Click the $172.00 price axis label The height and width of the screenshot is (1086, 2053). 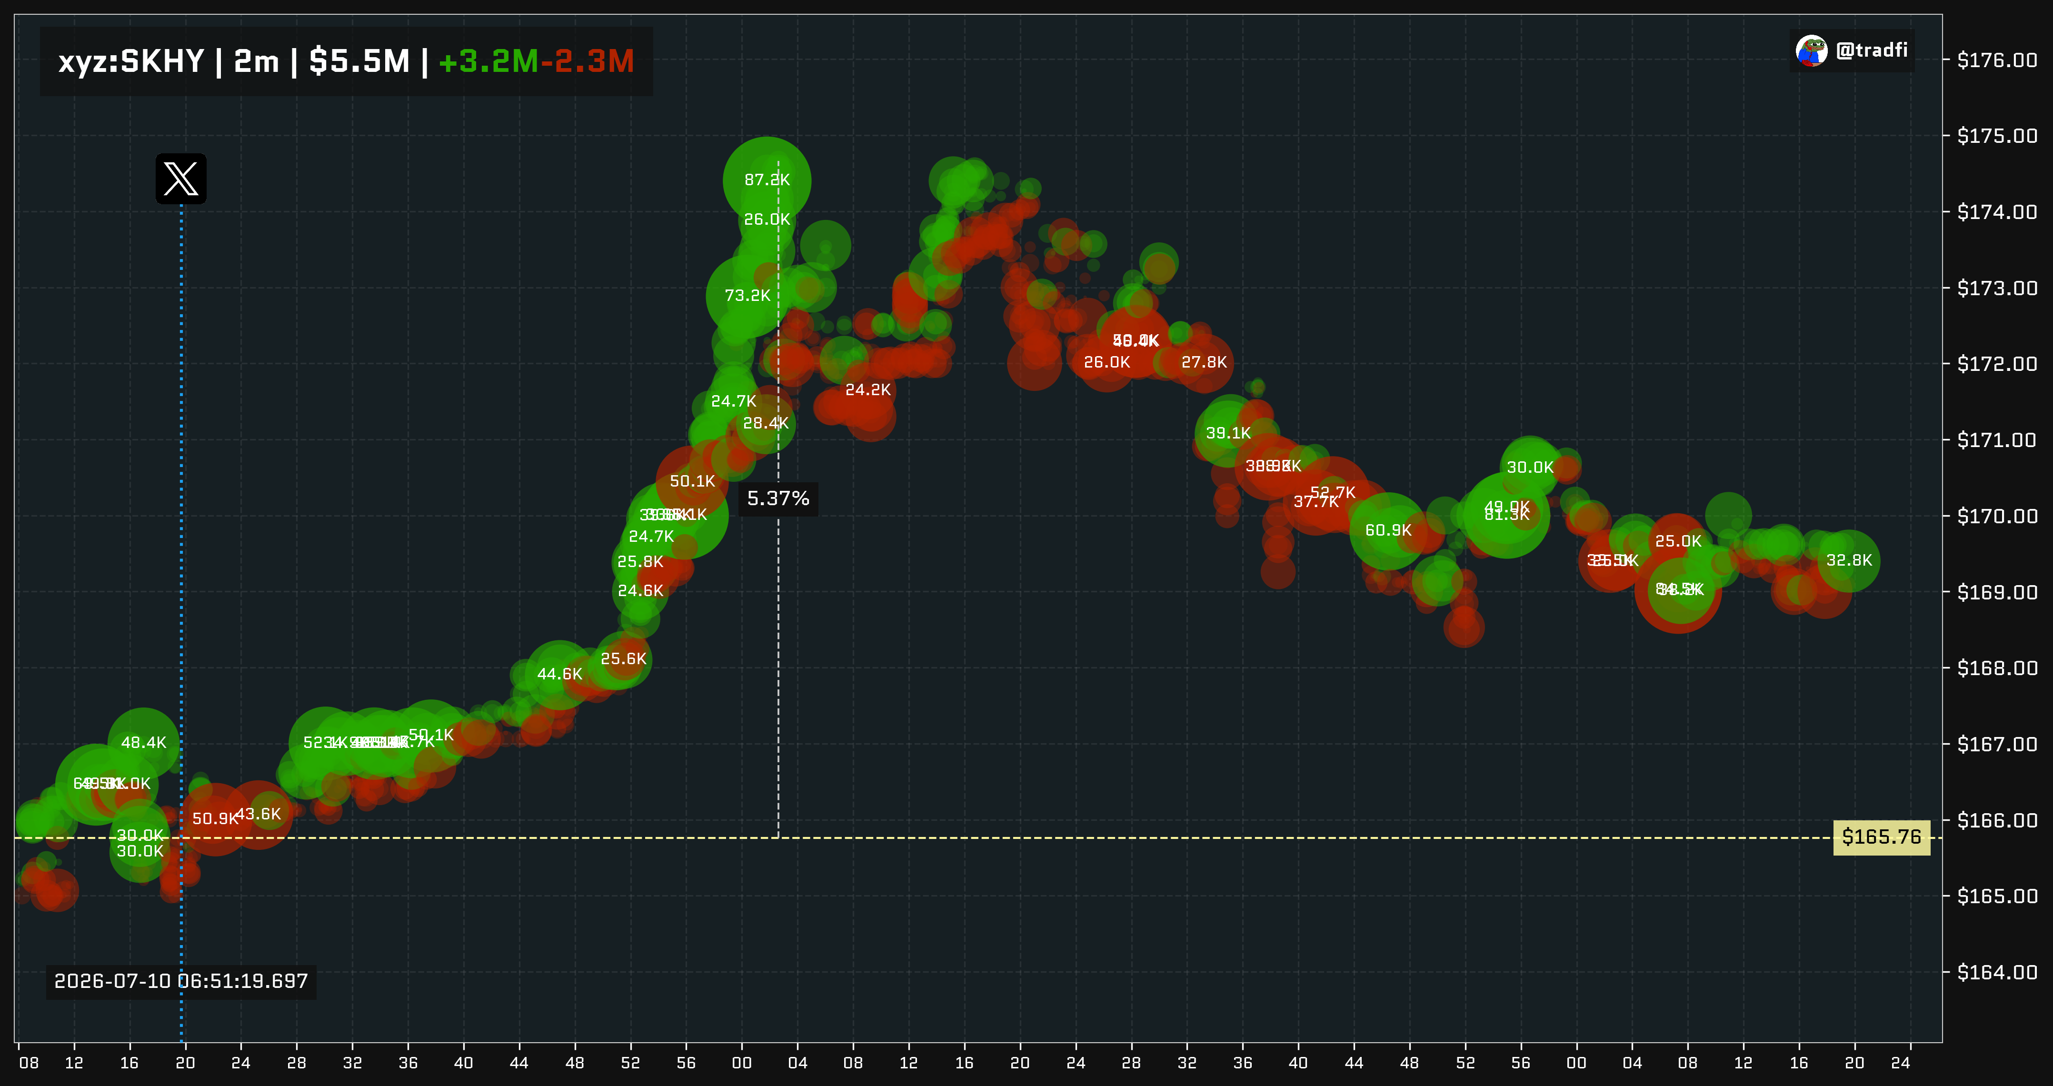(x=1997, y=364)
